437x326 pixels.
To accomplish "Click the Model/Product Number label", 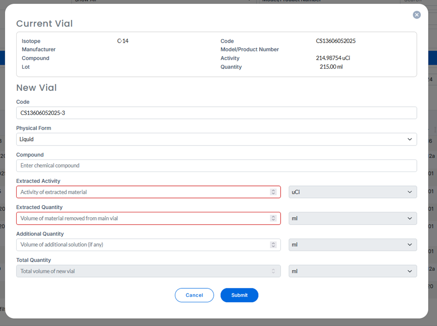I will coord(250,49).
